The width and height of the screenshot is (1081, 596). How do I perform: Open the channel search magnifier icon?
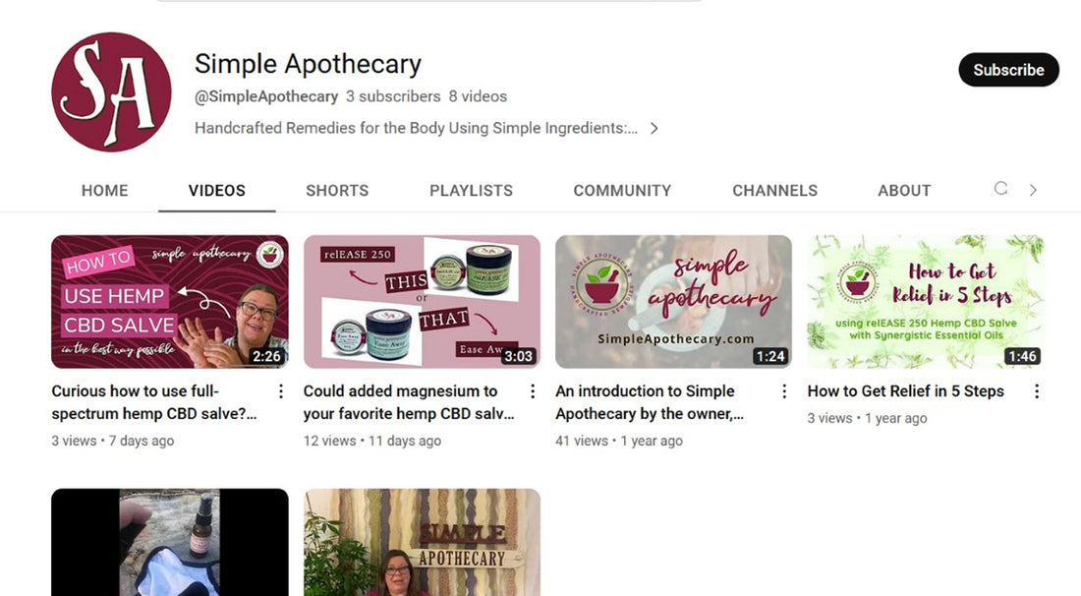pos(1000,189)
